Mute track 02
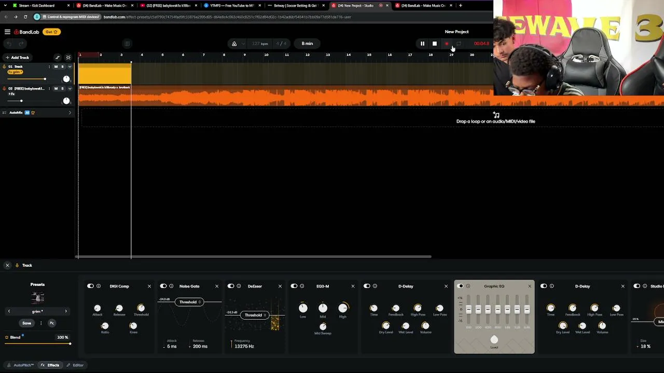664x373 pixels. tap(56, 89)
